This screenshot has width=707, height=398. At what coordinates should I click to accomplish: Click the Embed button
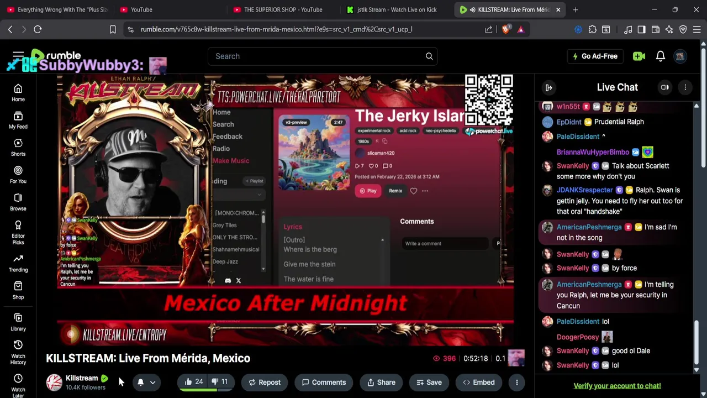[478, 382]
